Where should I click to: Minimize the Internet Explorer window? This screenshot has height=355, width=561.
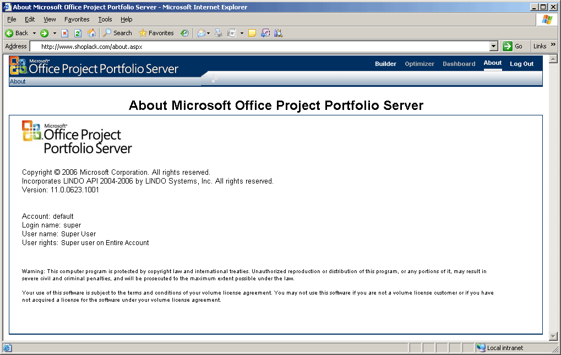(x=534, y=7)
